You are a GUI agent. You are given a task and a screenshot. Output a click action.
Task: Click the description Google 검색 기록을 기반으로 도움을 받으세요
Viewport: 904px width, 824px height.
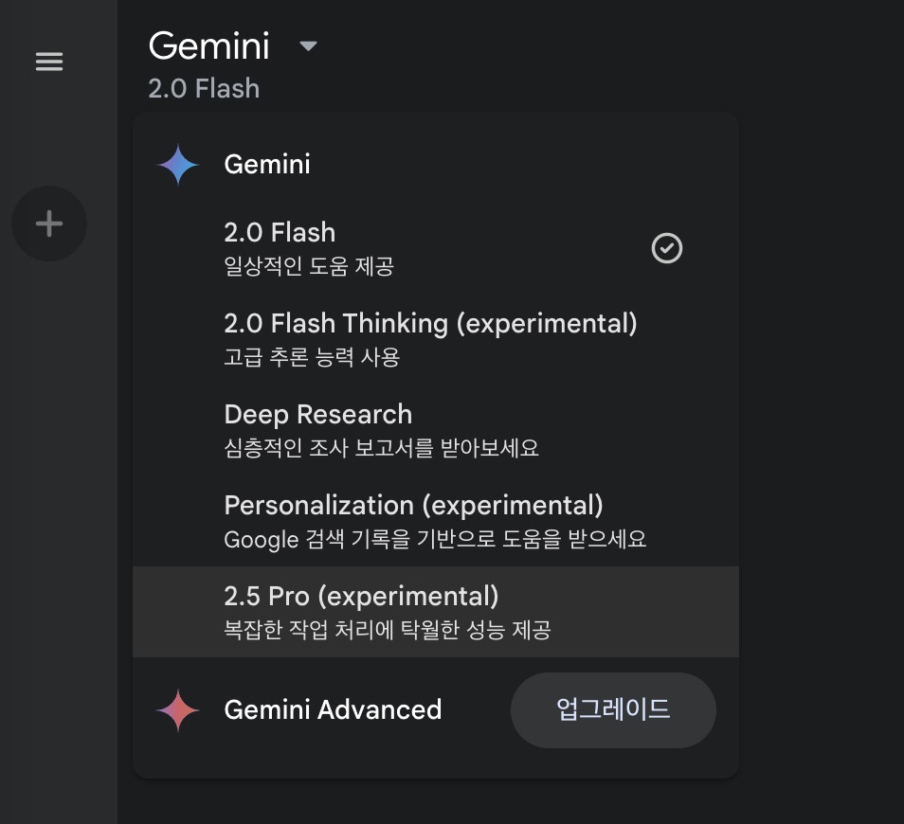pos(435,539)
